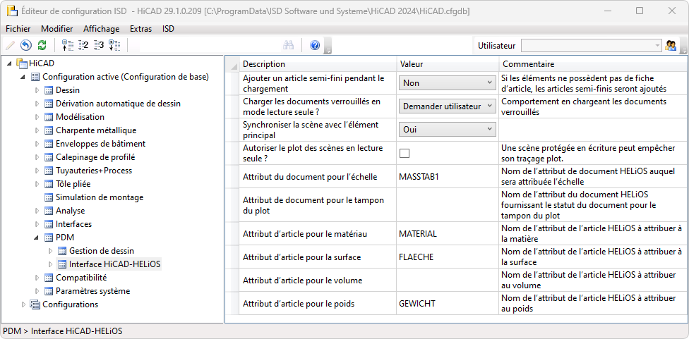This screenshot has width=689, height=339.
Task: Open help with the question mark icon
Action: [x=315, y=44]
